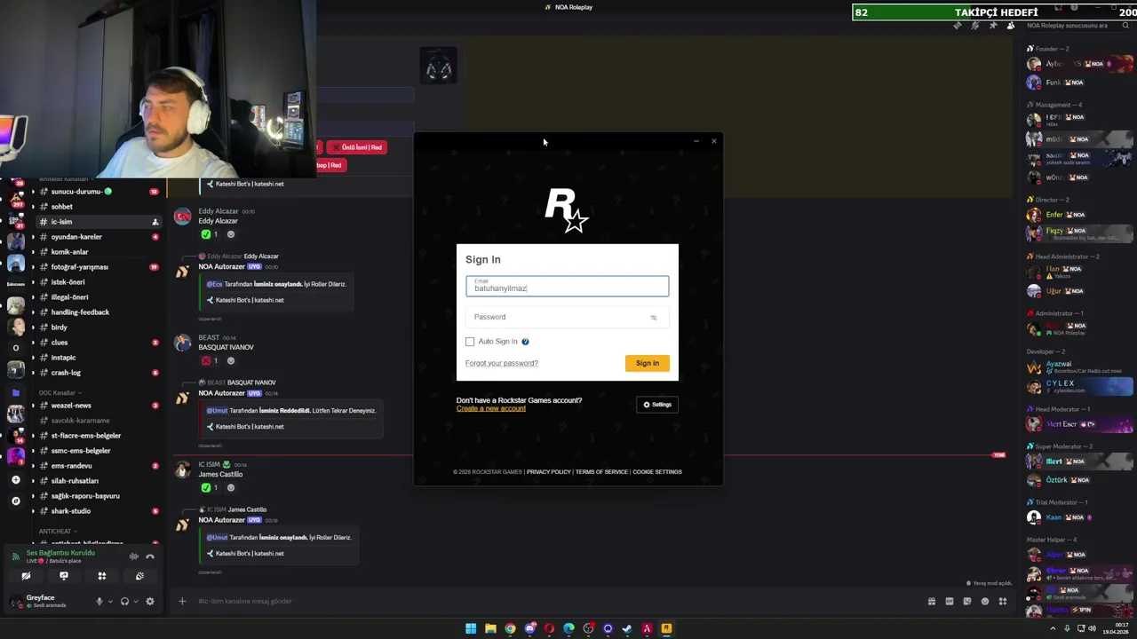Open sticker picker in message bar
This screenshot has width=1137, height=639.
tap(967, 601)
